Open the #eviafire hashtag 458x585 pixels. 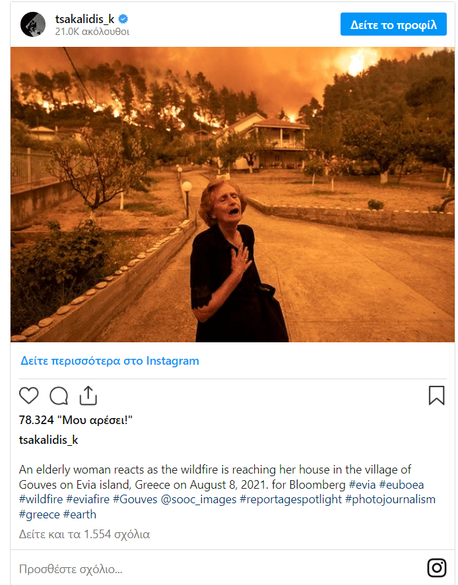(x=87, y=499)
